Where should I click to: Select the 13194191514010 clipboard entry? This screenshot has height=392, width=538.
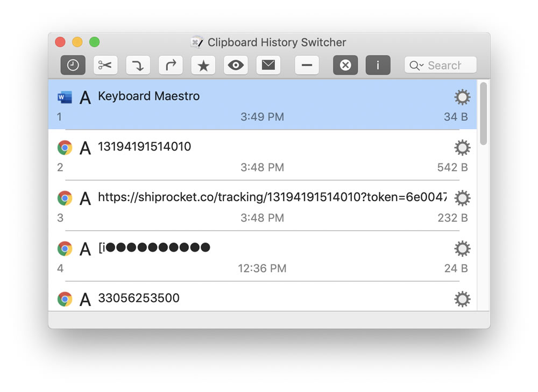(263, 155)
